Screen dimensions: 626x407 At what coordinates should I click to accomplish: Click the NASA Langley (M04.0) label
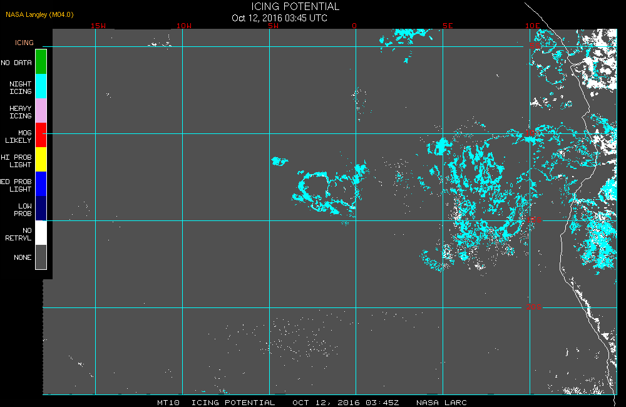tap(39, 14)
